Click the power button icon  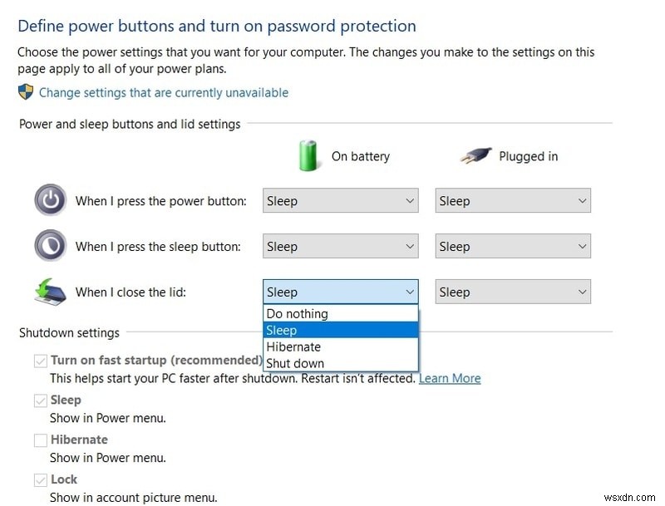click(50, 199)
